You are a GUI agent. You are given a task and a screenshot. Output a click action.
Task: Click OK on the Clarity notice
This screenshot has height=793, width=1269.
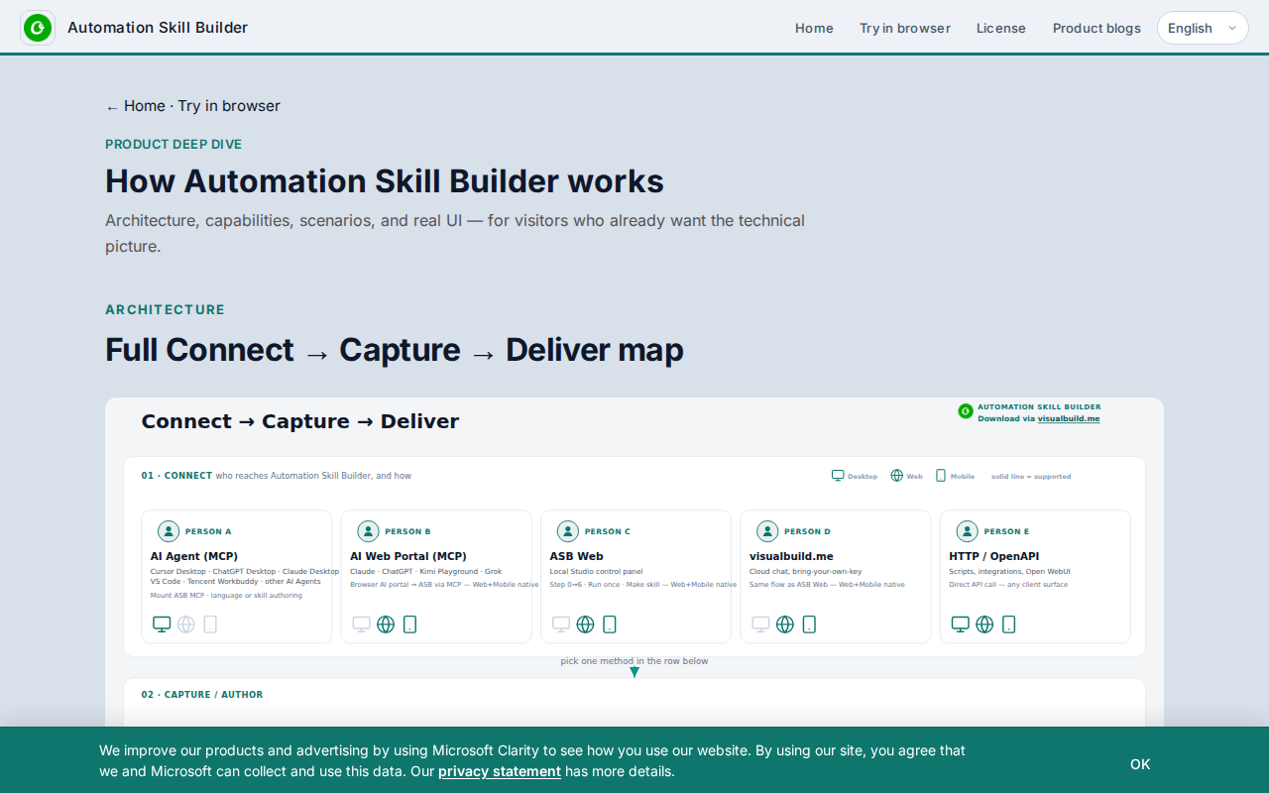pos(1140,764)
